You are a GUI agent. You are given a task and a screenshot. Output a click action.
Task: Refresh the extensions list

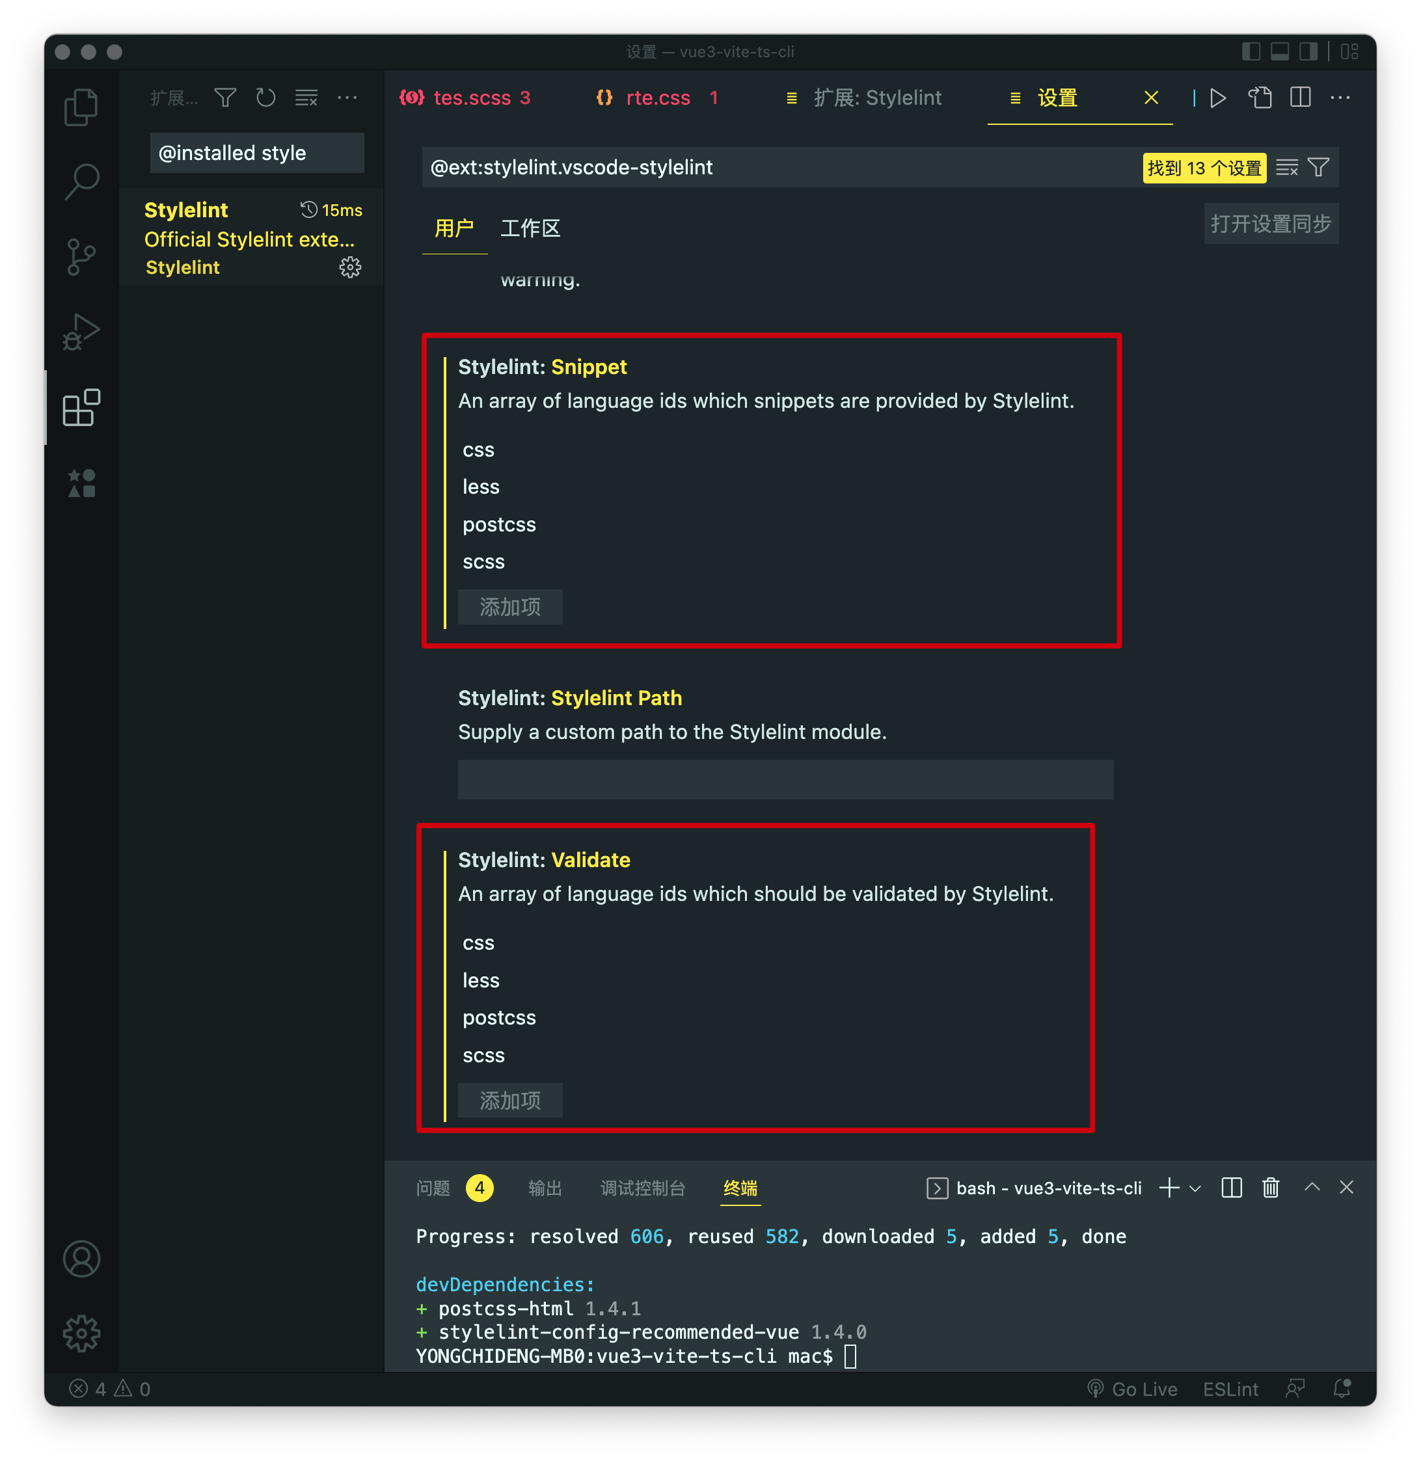coord(265,98)
